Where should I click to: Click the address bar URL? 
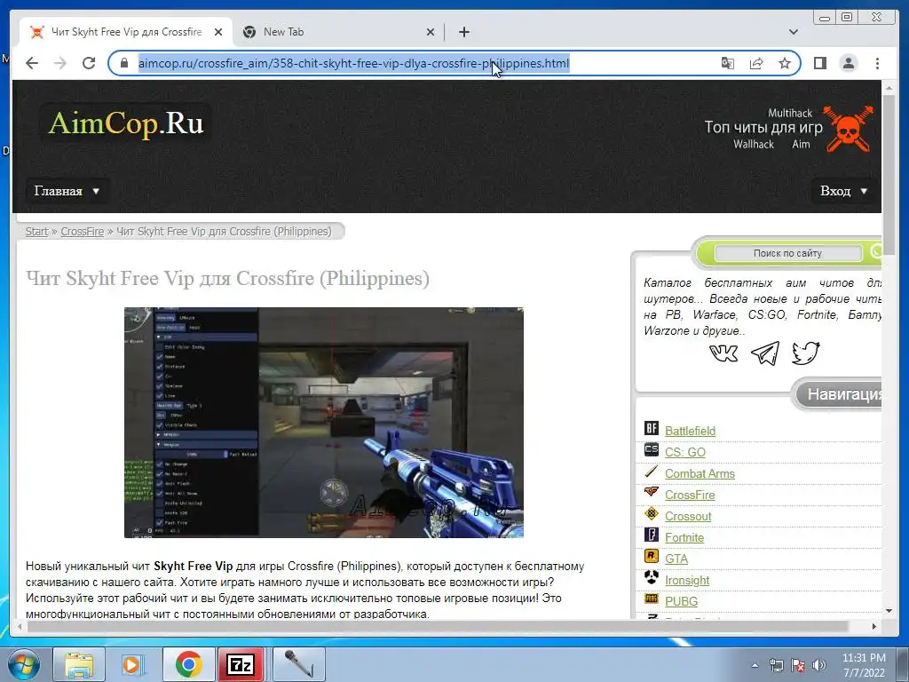coord(353,63)
